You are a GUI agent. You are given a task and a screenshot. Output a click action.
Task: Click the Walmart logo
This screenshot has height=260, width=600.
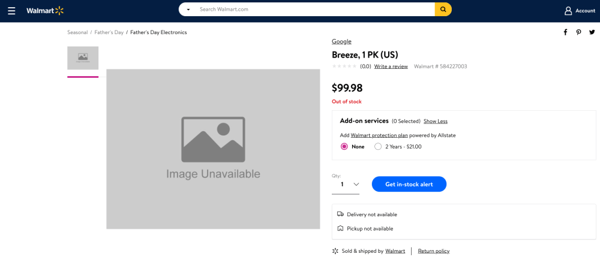pyautogui.click(x=45, y=11)
